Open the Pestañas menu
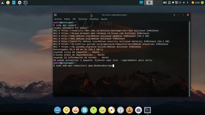This screenshot has height=115, width=205. (x=94, y=19)
